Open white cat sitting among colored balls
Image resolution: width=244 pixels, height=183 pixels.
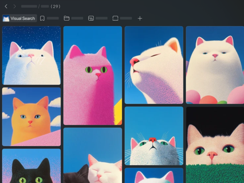pos(215,65)
